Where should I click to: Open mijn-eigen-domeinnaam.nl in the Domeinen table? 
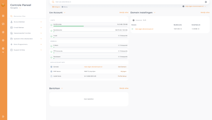coord(144,29)
